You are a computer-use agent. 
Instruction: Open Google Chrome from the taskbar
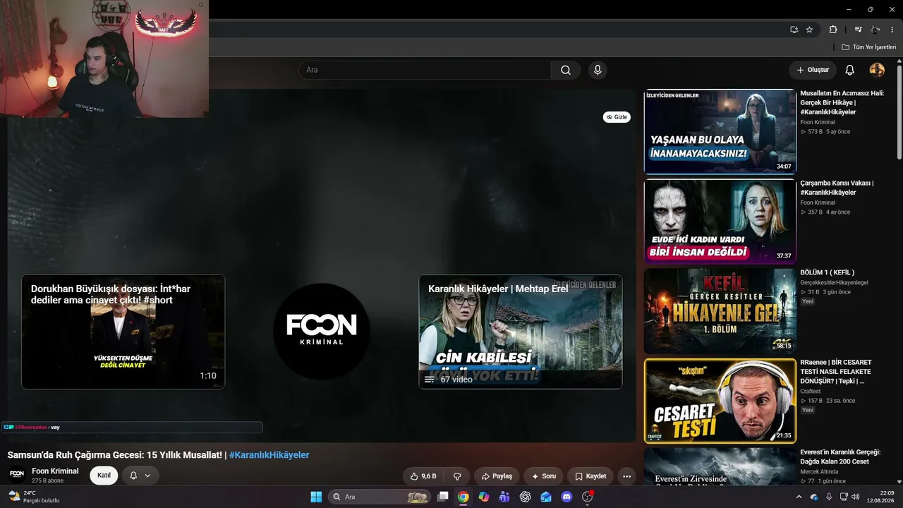[463, 497]
